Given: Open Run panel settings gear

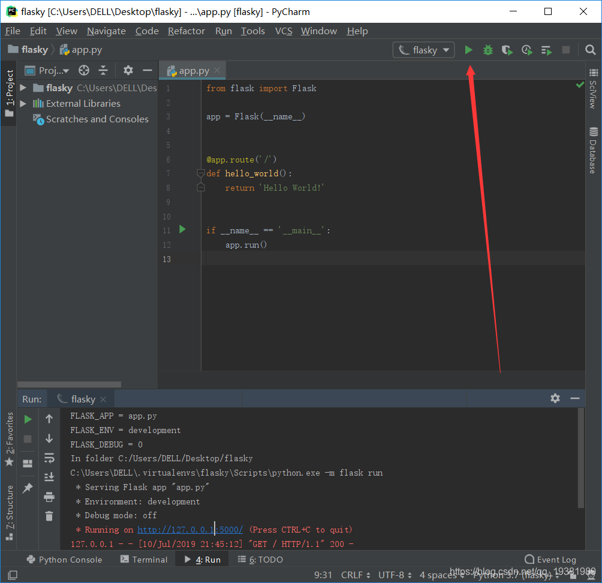Looking at the screenshot, I should pos(555,398).
